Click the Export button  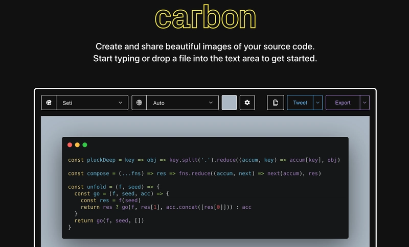pyautogui.click(x=343, y=103)
